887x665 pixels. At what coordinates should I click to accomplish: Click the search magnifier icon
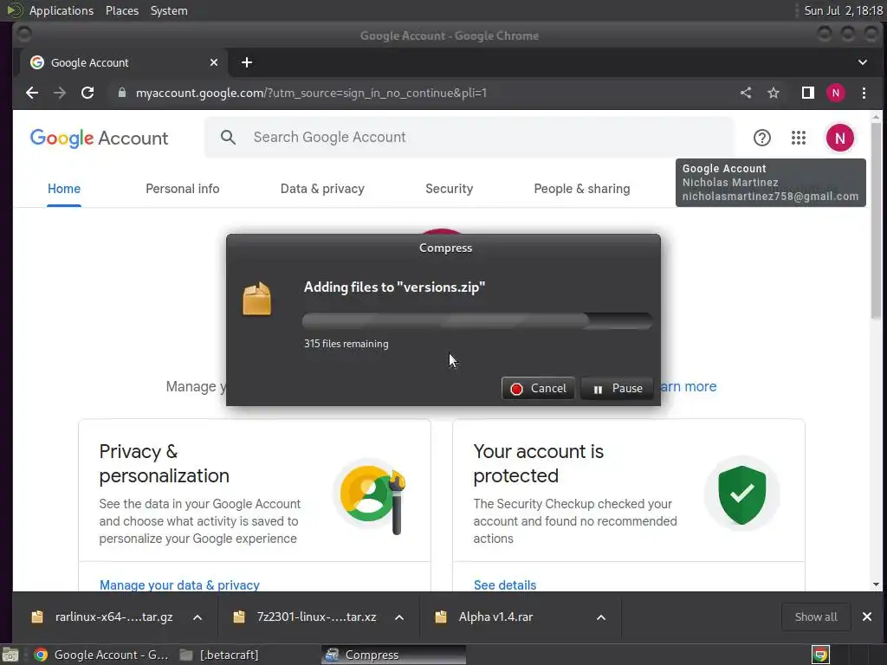(228, 137)
